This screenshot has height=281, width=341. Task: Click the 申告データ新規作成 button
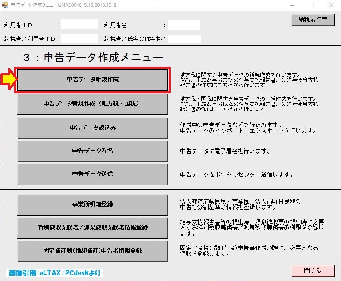tap(92, 80)
